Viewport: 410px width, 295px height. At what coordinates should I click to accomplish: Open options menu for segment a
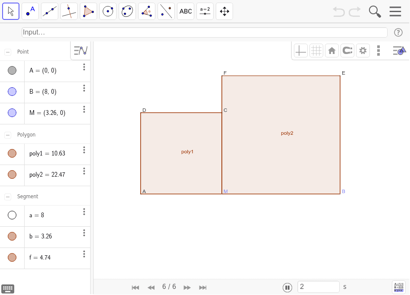click(84, 212)
